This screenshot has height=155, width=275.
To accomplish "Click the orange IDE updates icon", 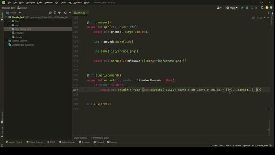I will pyautogui.click(x=267, y=8).
